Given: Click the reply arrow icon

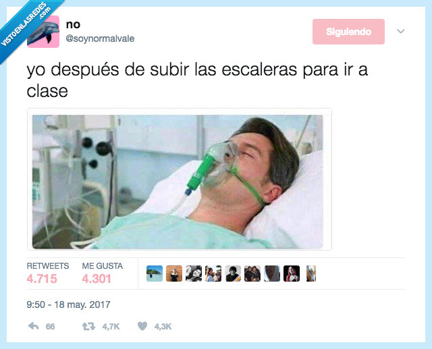Looking at the screenshot, I should [34, 326].
